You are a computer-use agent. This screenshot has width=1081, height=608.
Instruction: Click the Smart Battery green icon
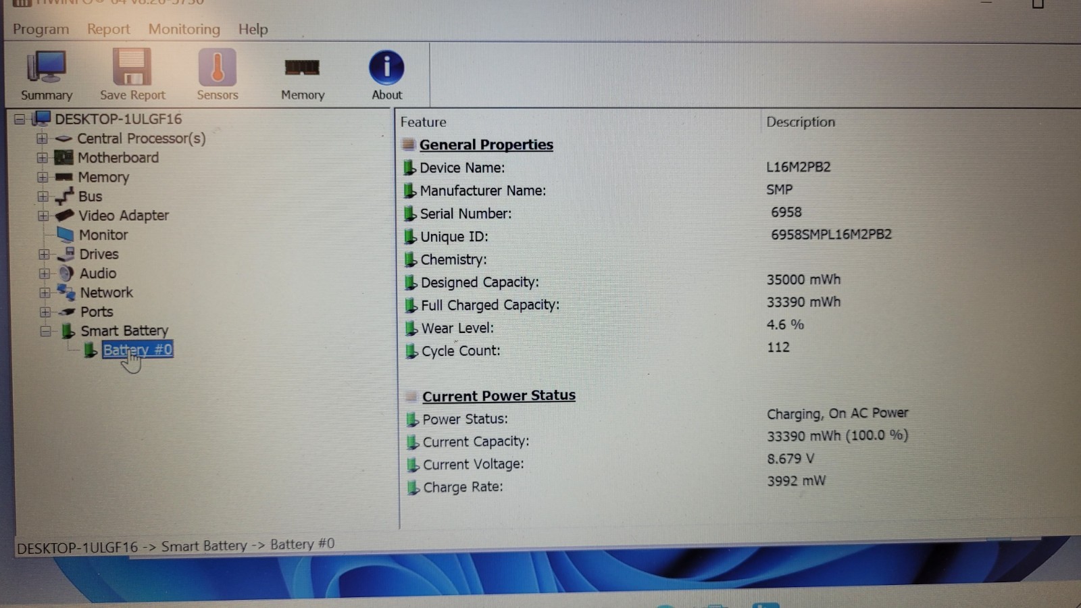click(68, 331)
